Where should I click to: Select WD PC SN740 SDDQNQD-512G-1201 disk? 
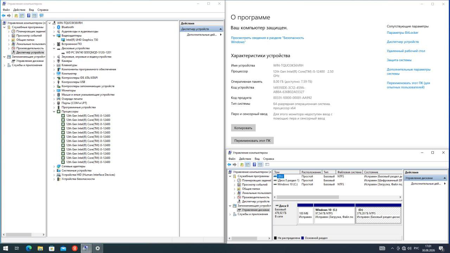point(88,52)
